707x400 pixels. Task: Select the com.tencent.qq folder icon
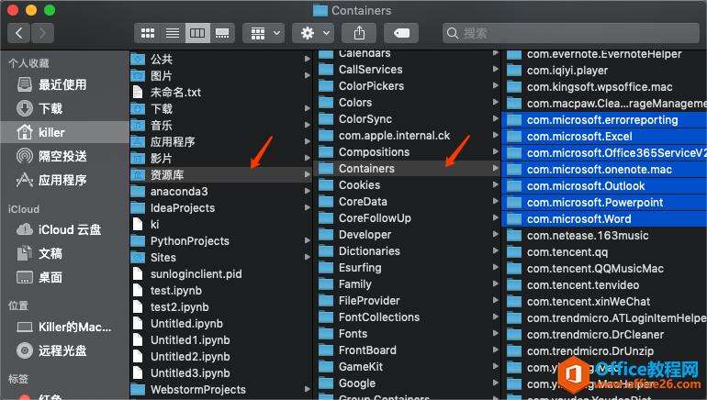514,251
